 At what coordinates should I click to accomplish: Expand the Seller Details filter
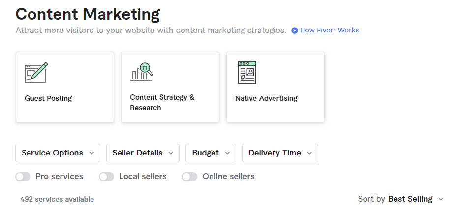pos(143,153)
